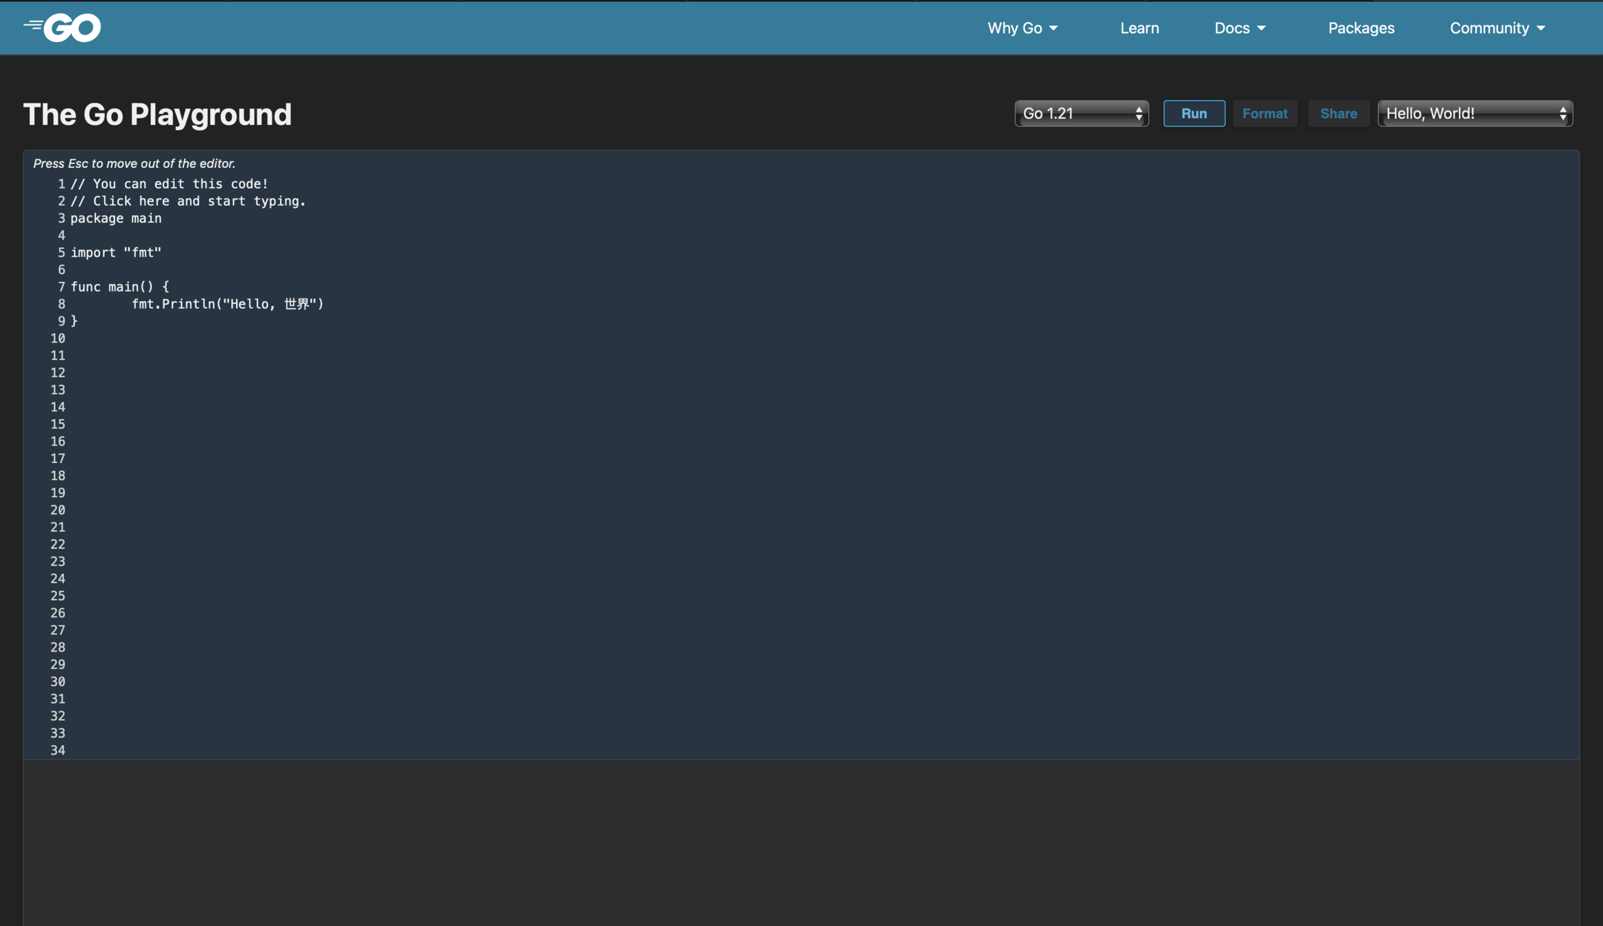Place cursor in import "fmt" line
Screen dimensions: 1603x926
point(116,252)
